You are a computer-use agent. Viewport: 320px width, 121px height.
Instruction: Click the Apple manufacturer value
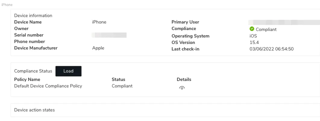[98, 48]
